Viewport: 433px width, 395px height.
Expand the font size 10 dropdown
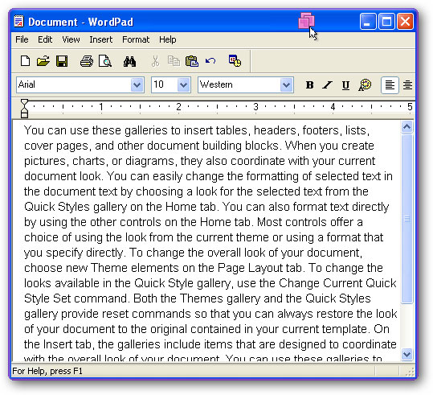(x=183, y=85)
